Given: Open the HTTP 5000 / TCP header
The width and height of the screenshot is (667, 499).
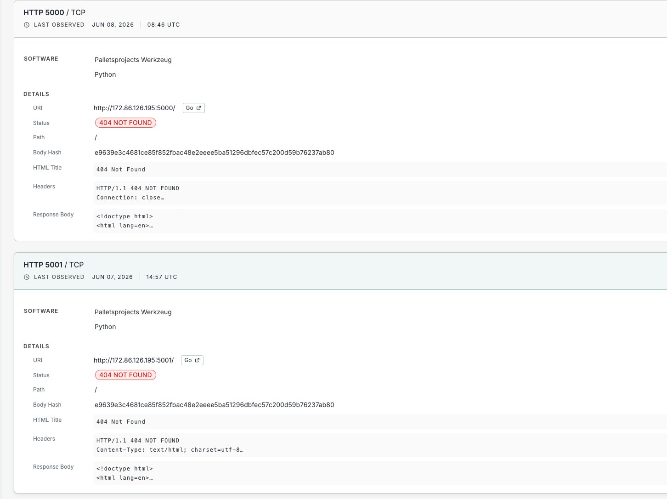Looking at the screenshot, I should point(54,12).
